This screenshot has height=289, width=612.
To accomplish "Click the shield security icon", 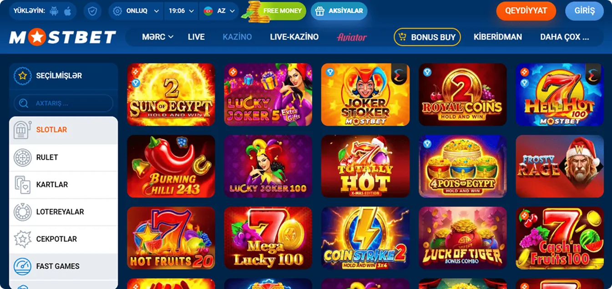I will [x=93, y=11].
